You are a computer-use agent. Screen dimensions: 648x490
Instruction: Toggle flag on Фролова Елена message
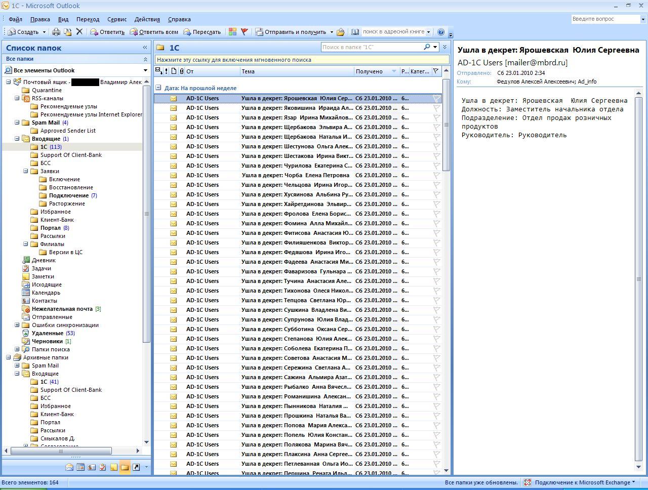[x=436, y=214]
